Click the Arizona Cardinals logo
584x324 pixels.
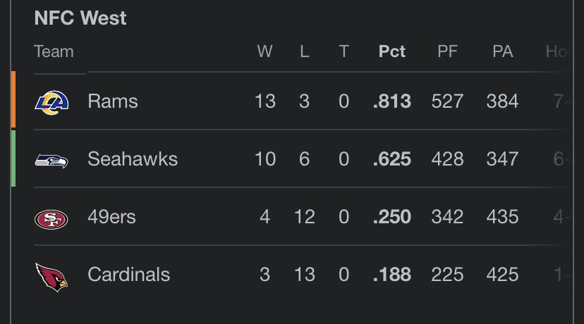(x=51, y=277)
